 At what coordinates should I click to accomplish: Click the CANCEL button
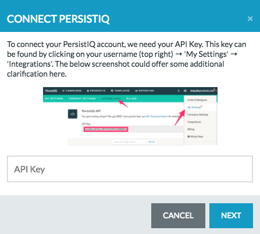coord(178,215)
